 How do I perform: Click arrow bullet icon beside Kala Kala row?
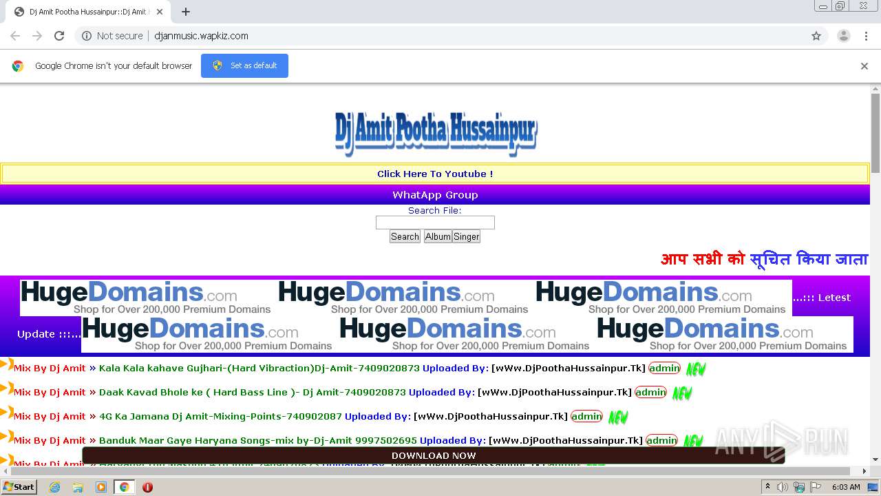(7, 364)
